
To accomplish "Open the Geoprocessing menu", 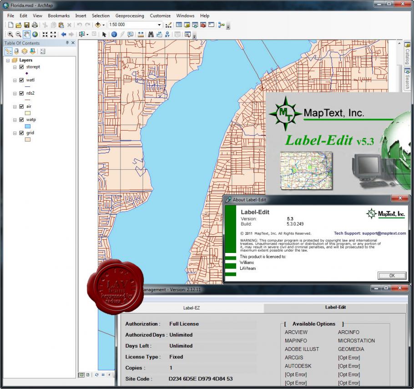I will (x=130, y=15).
